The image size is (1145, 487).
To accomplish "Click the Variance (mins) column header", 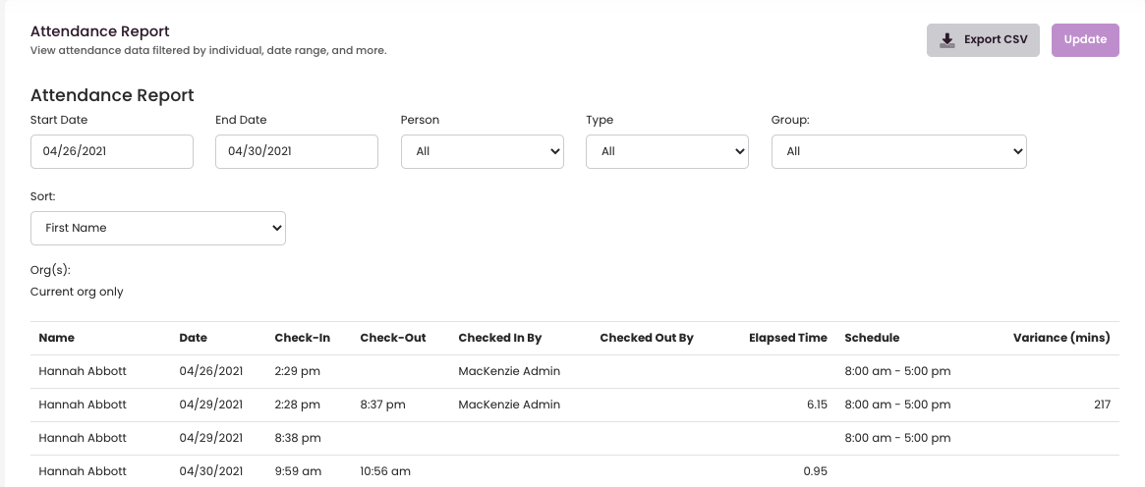I will click(1061, 338).
